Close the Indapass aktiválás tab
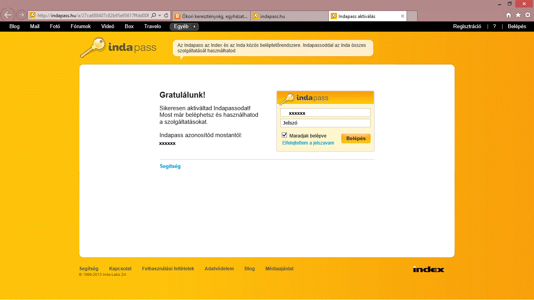534x300 pixels. pos(403,16)
